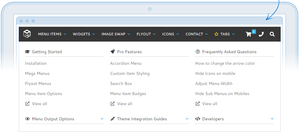Click the phone icon in the navbar
Image resolution: width=303 pixels, height=139 pixels.
click(261, 34)
